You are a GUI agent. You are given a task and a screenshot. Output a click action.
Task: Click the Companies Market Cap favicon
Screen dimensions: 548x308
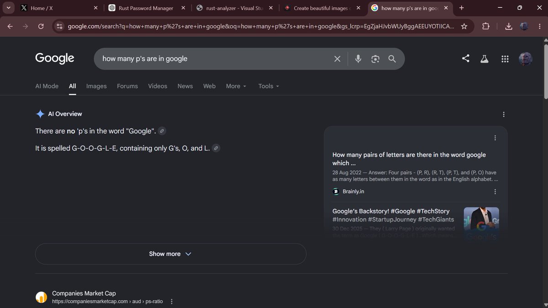pos(42,297)
